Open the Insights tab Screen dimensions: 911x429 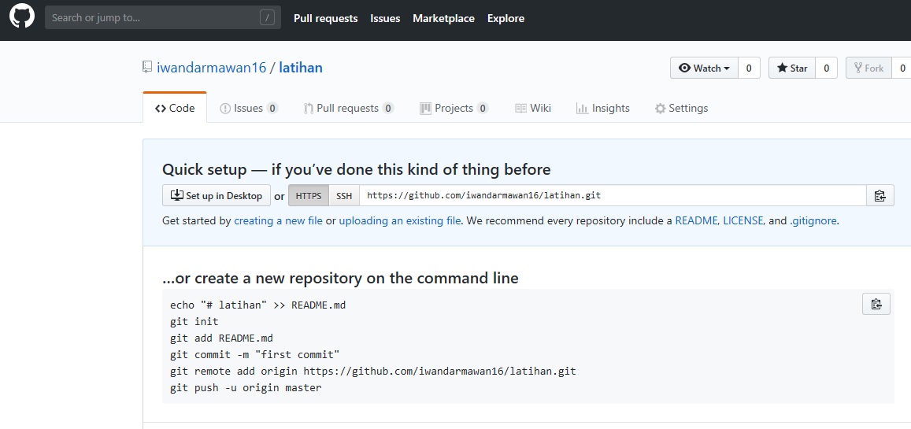click(x=602, y=109)
